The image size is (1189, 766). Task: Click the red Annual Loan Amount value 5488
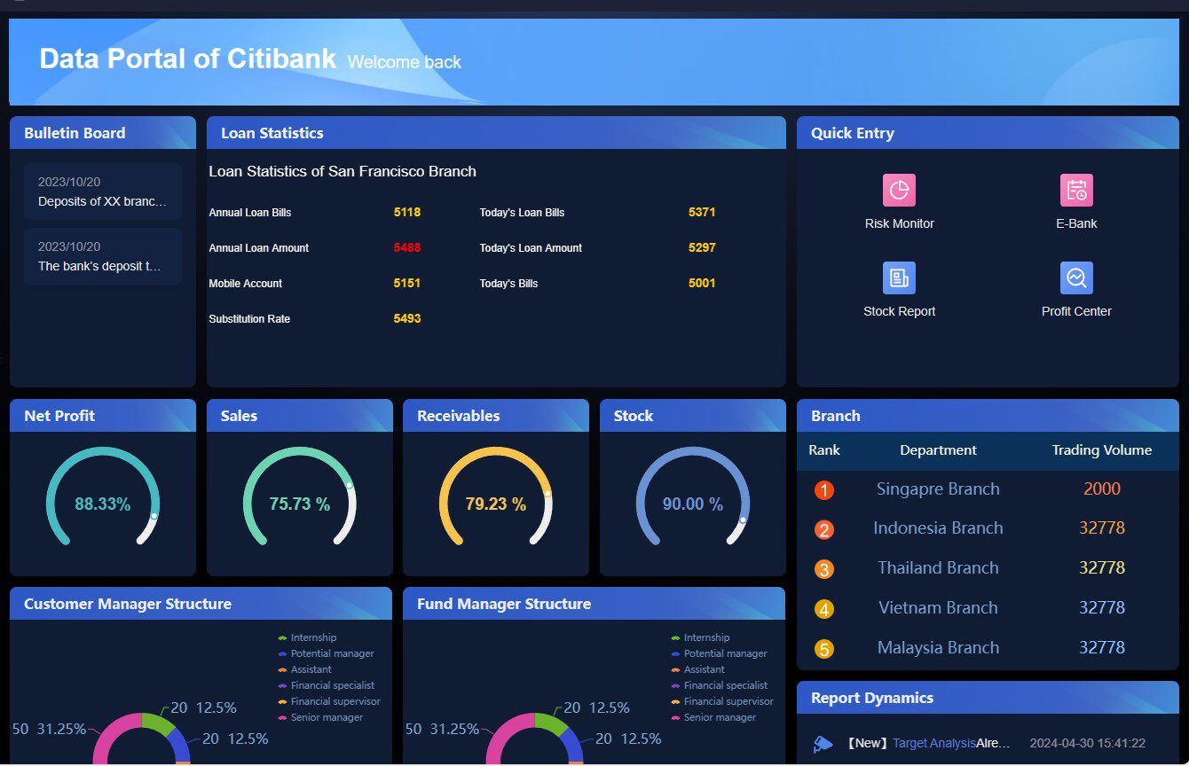click(407, 248)
